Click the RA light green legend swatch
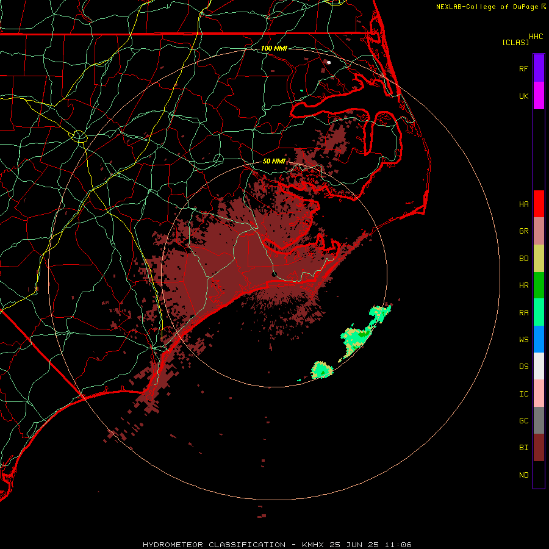The image size is (549, 549). click(x=539, y=312)
